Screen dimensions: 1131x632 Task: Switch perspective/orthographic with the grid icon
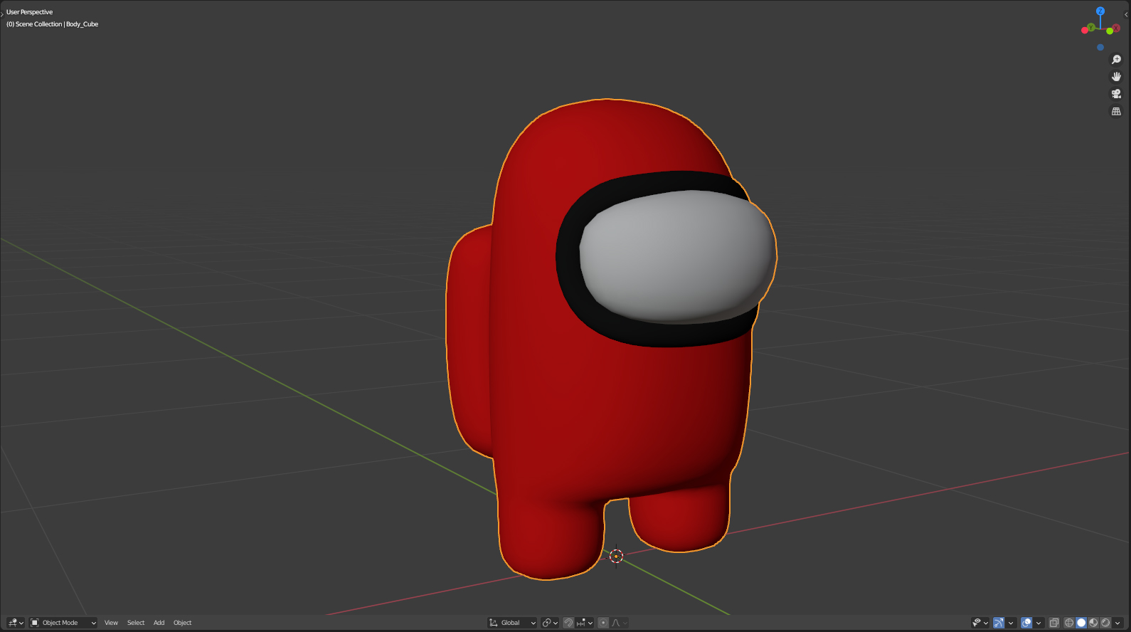coord(1116,112)
